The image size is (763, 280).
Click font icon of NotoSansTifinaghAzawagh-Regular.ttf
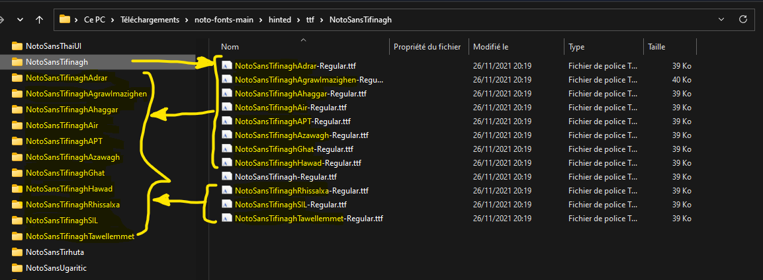[x=226, y=135]
